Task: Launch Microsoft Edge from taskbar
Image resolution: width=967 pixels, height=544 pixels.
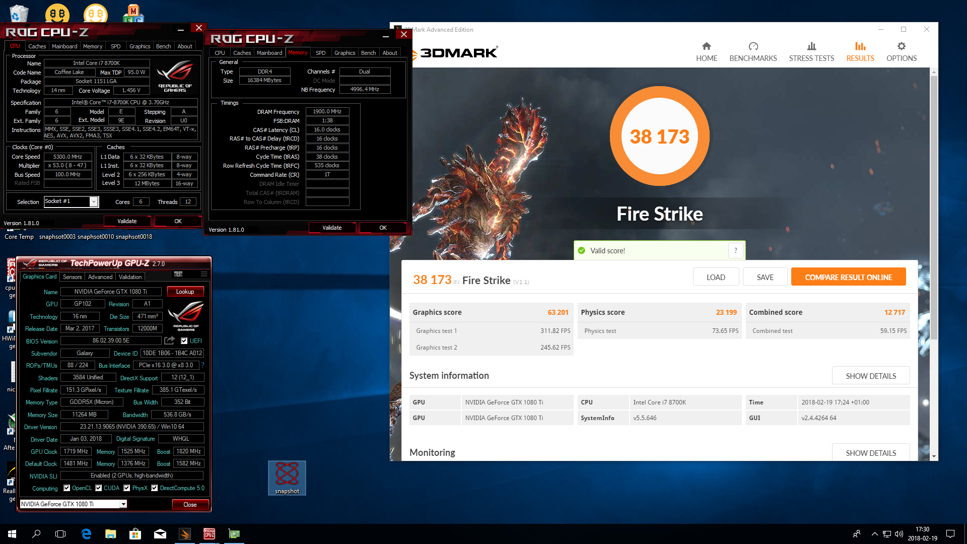Action: click(86, 534)
